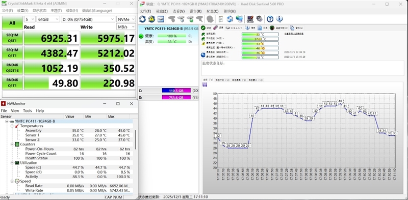
Task: Click the speaker sound toolbar icon
Action: [x=259, y=19]
